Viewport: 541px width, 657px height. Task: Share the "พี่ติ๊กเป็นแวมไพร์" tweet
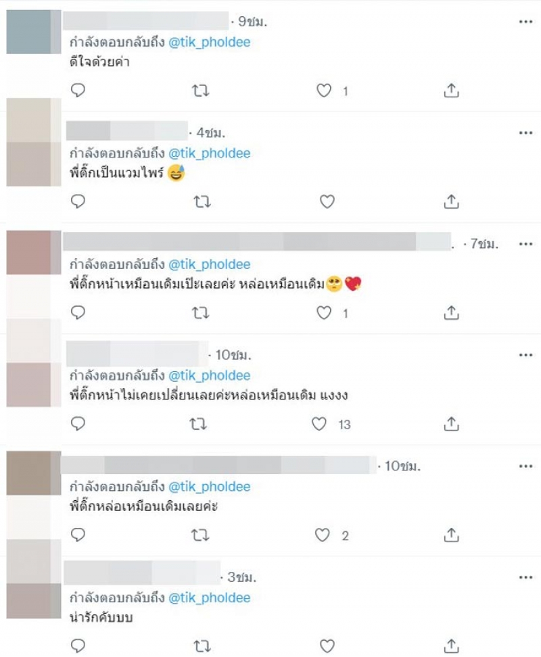(x=451, y=201)
